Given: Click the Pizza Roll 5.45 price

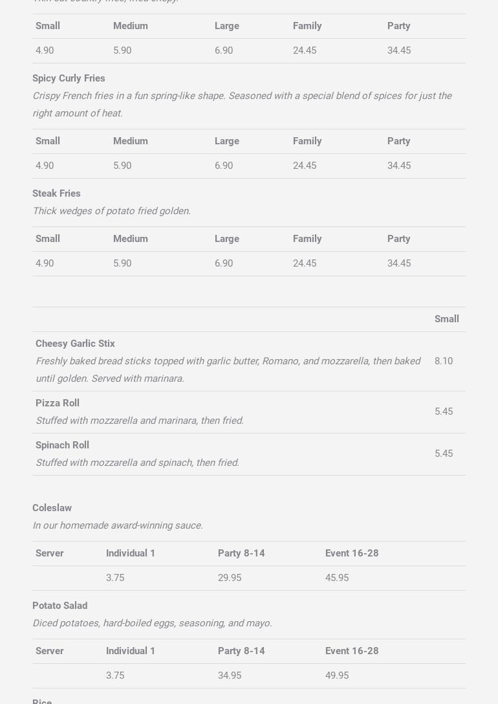Looking at the screenshot, I should tap(444, 412).
